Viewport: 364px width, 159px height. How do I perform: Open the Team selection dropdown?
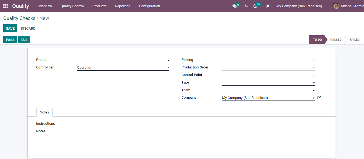coord(313,90)
